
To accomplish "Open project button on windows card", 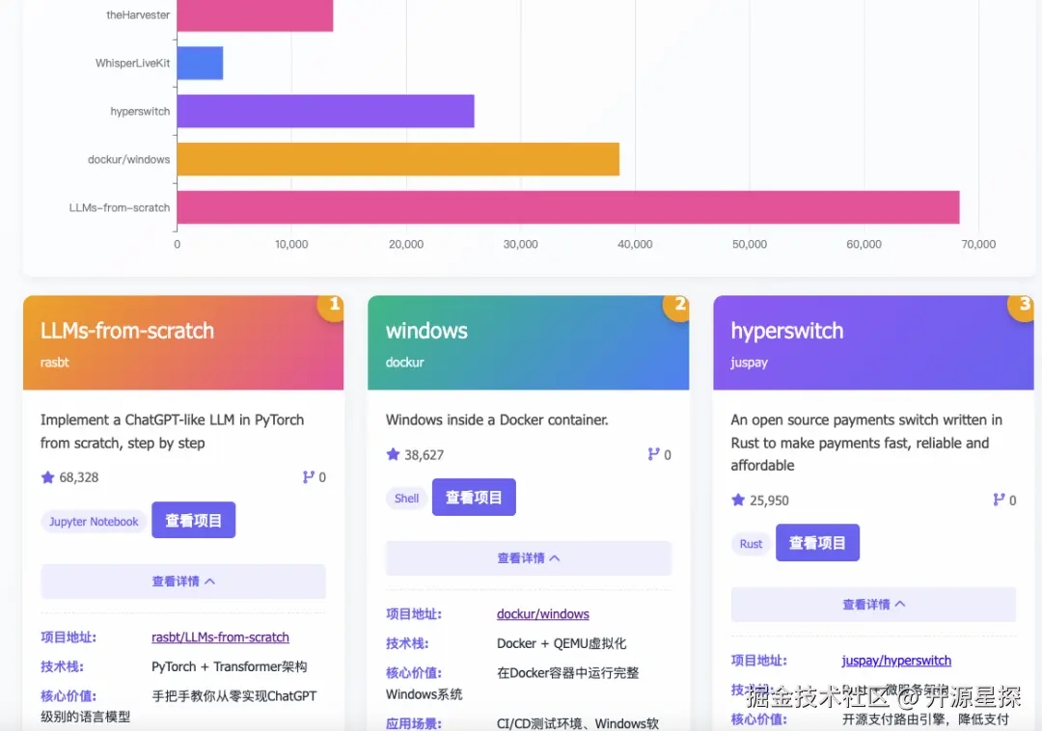I will click(474, 498).
